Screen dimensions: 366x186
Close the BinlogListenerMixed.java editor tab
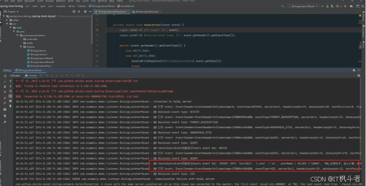[x=128, y=12]
